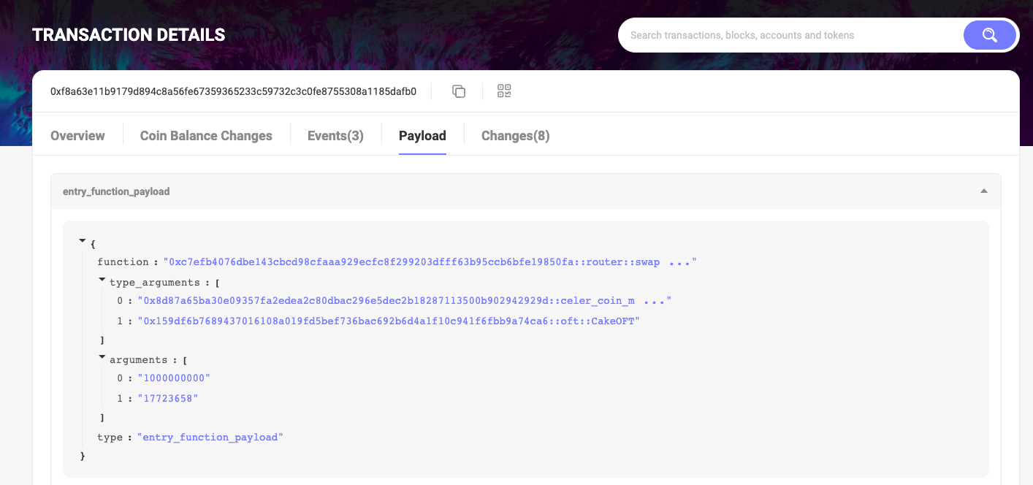Click the magnifier search button

click(x=989, y=35)
